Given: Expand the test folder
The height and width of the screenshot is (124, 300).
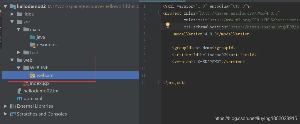Looking at the screenshot, I should coord(18,52).
